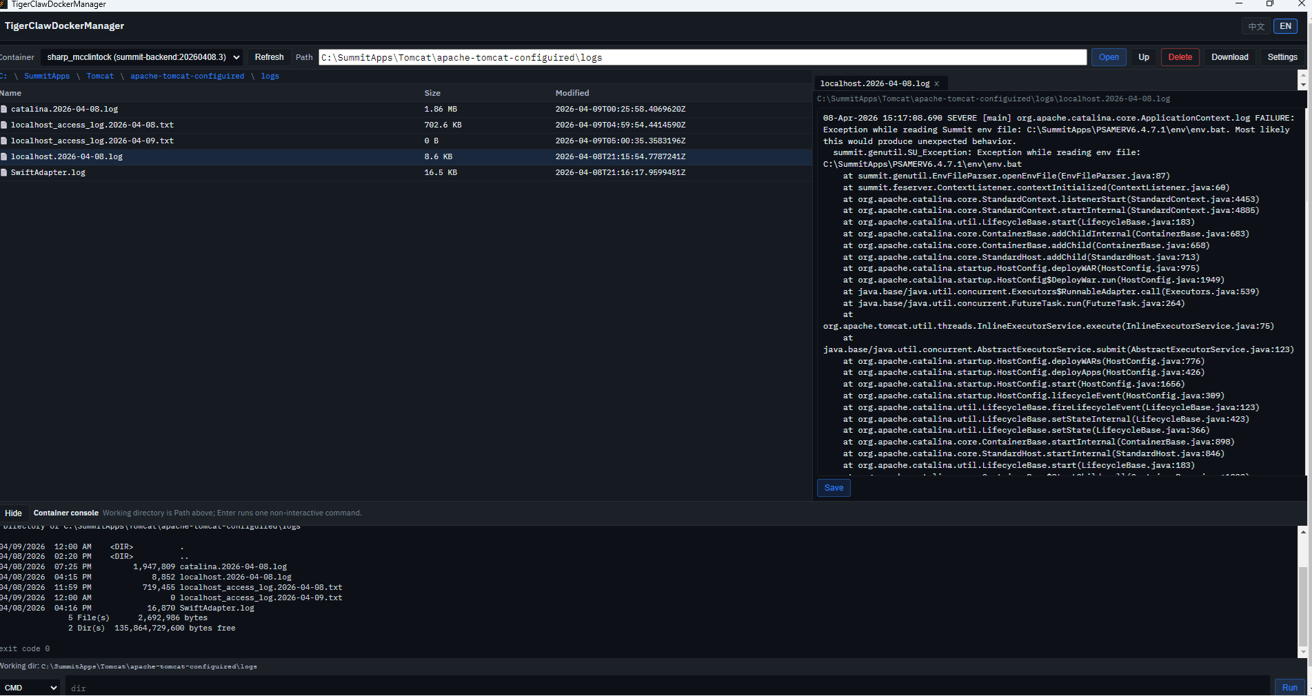This screenshot has height=696, width=1312.
Task: Open Settings
Action: (x=1282, y=57)
